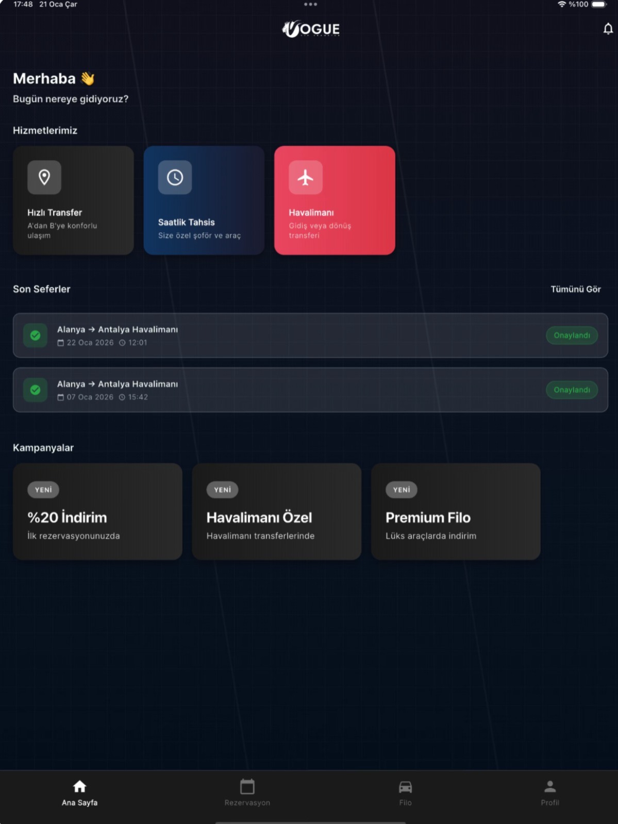The height and width of the screenshot is (824, 618).
Task: Open the %20 İndirim campaign card
Action: [x=97, y=511]
